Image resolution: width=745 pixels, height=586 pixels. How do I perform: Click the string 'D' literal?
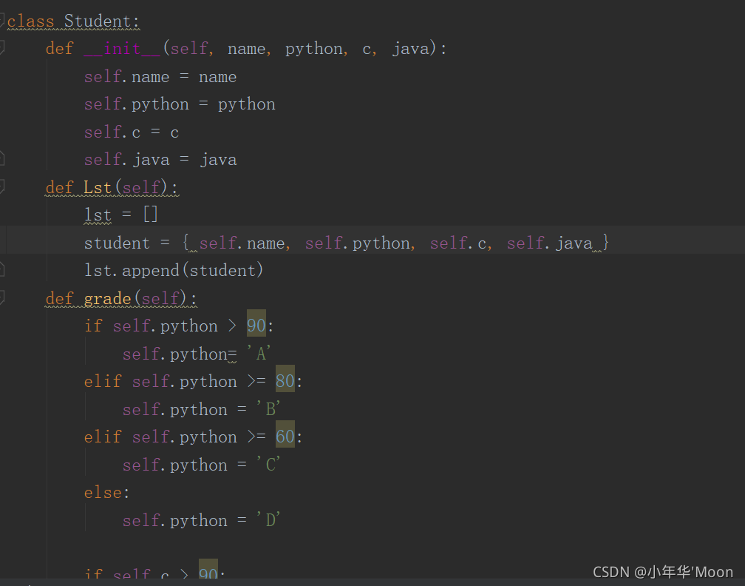[x=268, y=520]
